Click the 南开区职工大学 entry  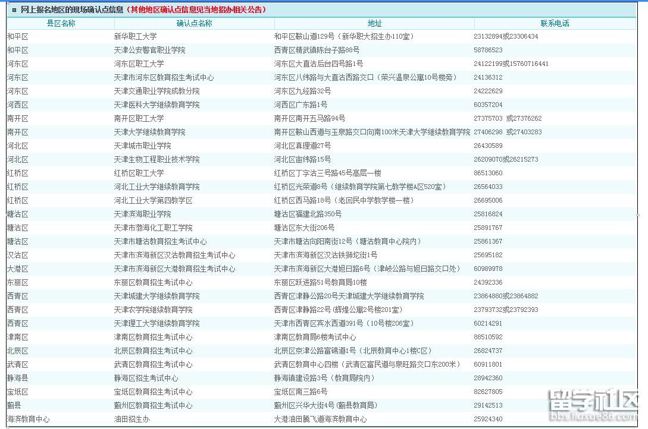pos(139,118)
